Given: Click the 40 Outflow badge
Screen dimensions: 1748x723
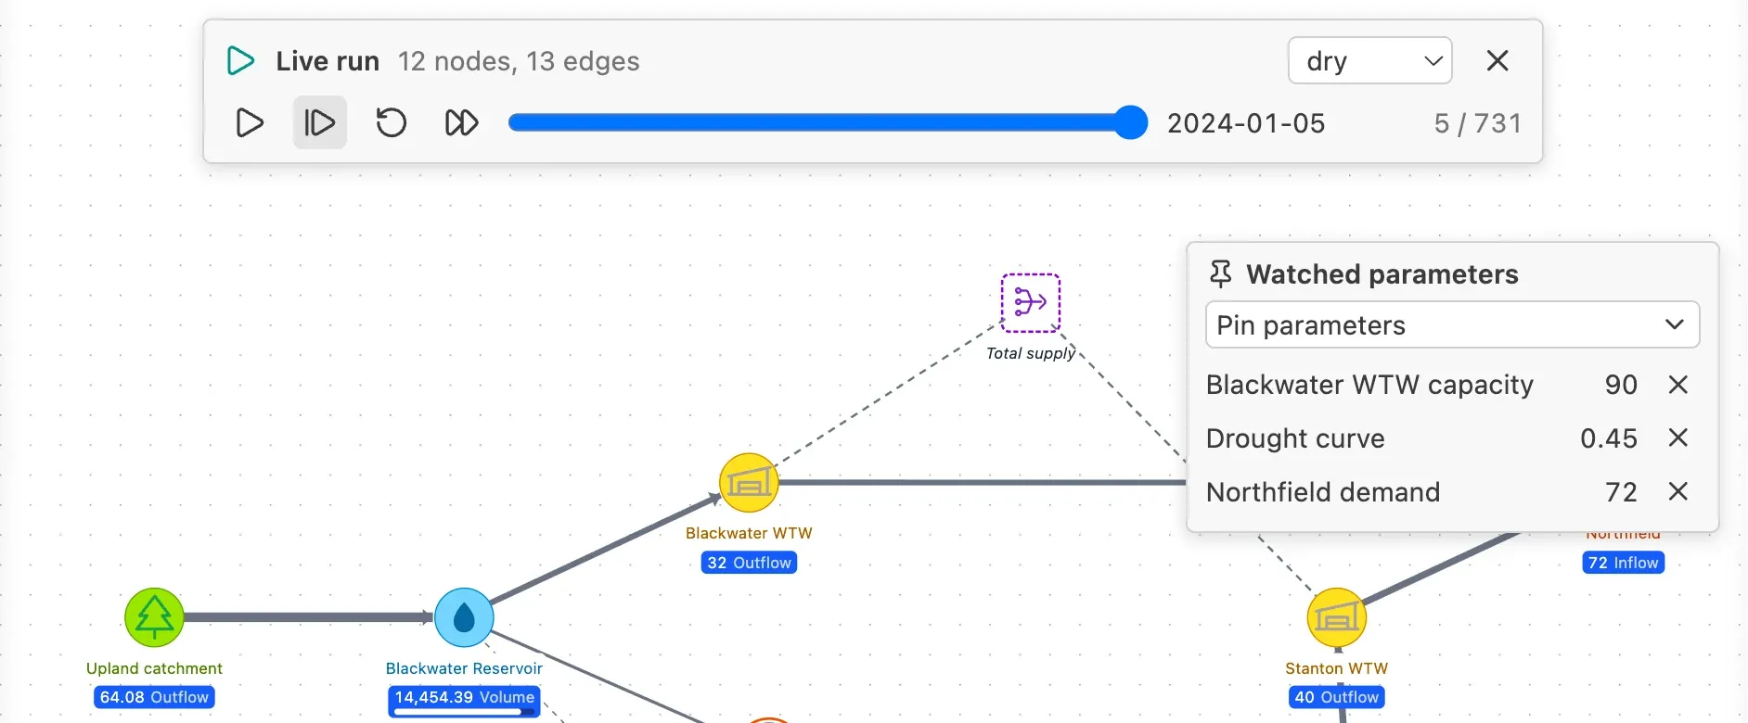Looking at the screenshot, I should tap(1336, 697).
